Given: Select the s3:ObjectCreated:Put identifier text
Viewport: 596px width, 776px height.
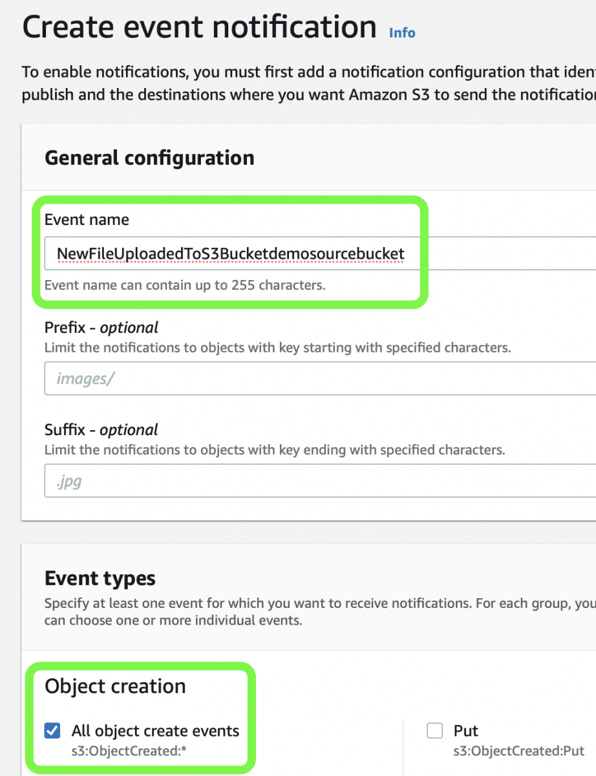Looking at the screenshot, I should (x=519, y=751).
